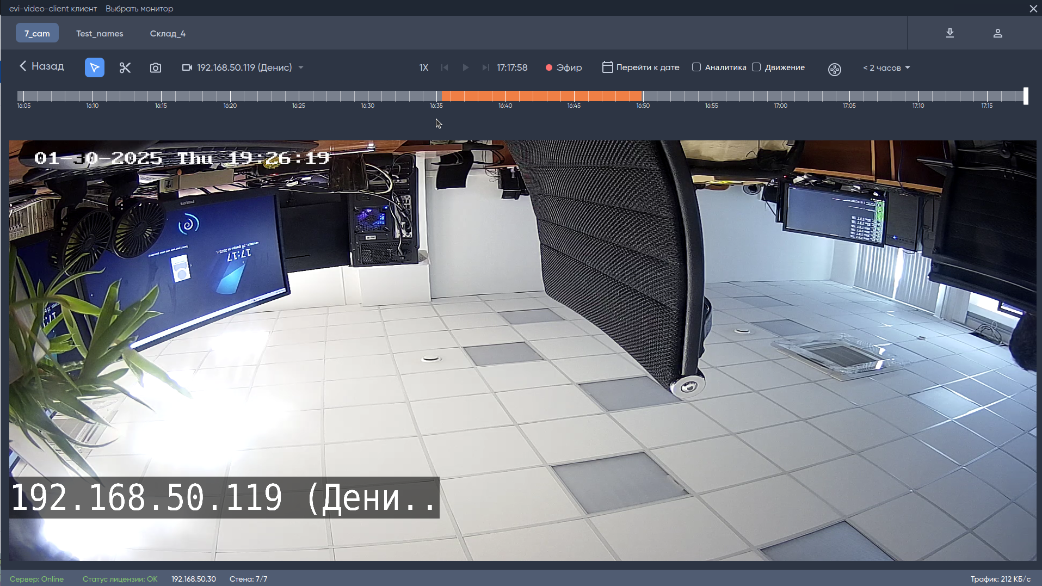Open Перейти к дате date picker
The image size is (1042, 586).
tap(641, 67)
